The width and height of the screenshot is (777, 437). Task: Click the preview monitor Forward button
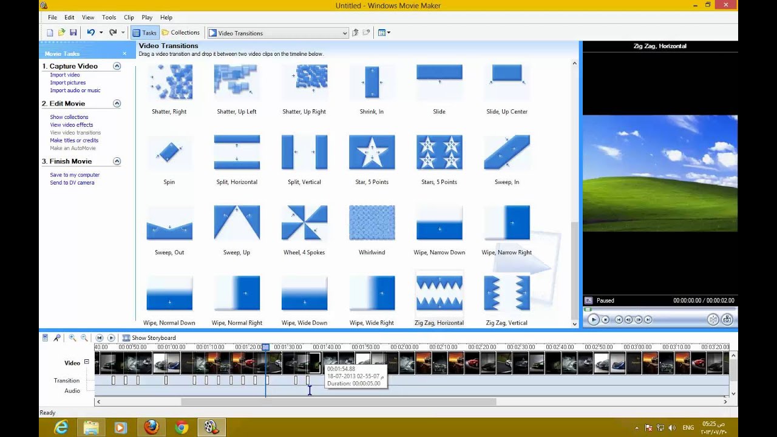(x=648, y=319)
